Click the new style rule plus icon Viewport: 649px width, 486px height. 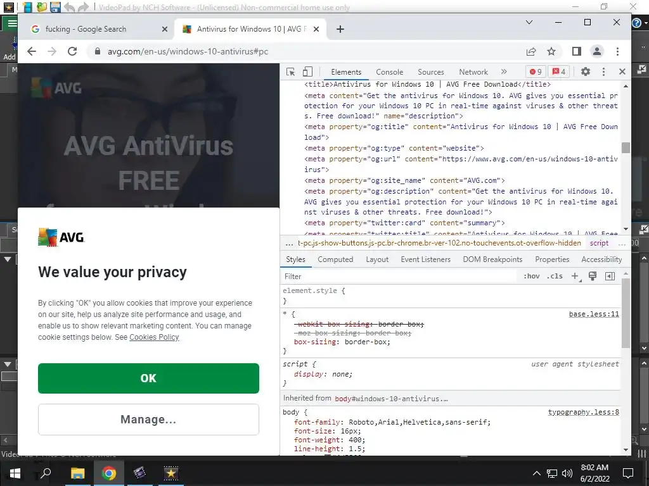tap(575, 276)
